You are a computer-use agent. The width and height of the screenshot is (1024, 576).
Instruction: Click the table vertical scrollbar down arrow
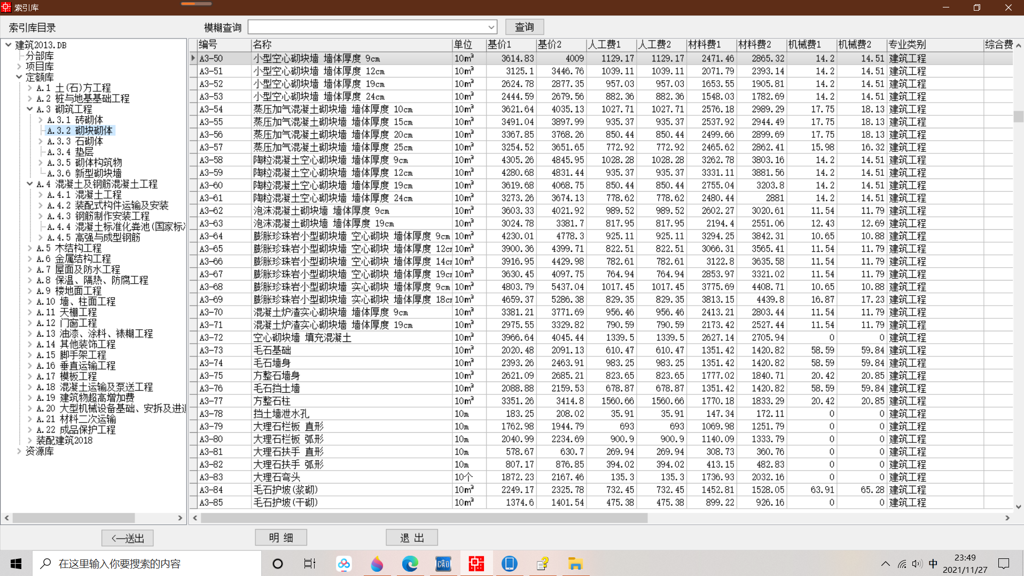point(1018,507)
